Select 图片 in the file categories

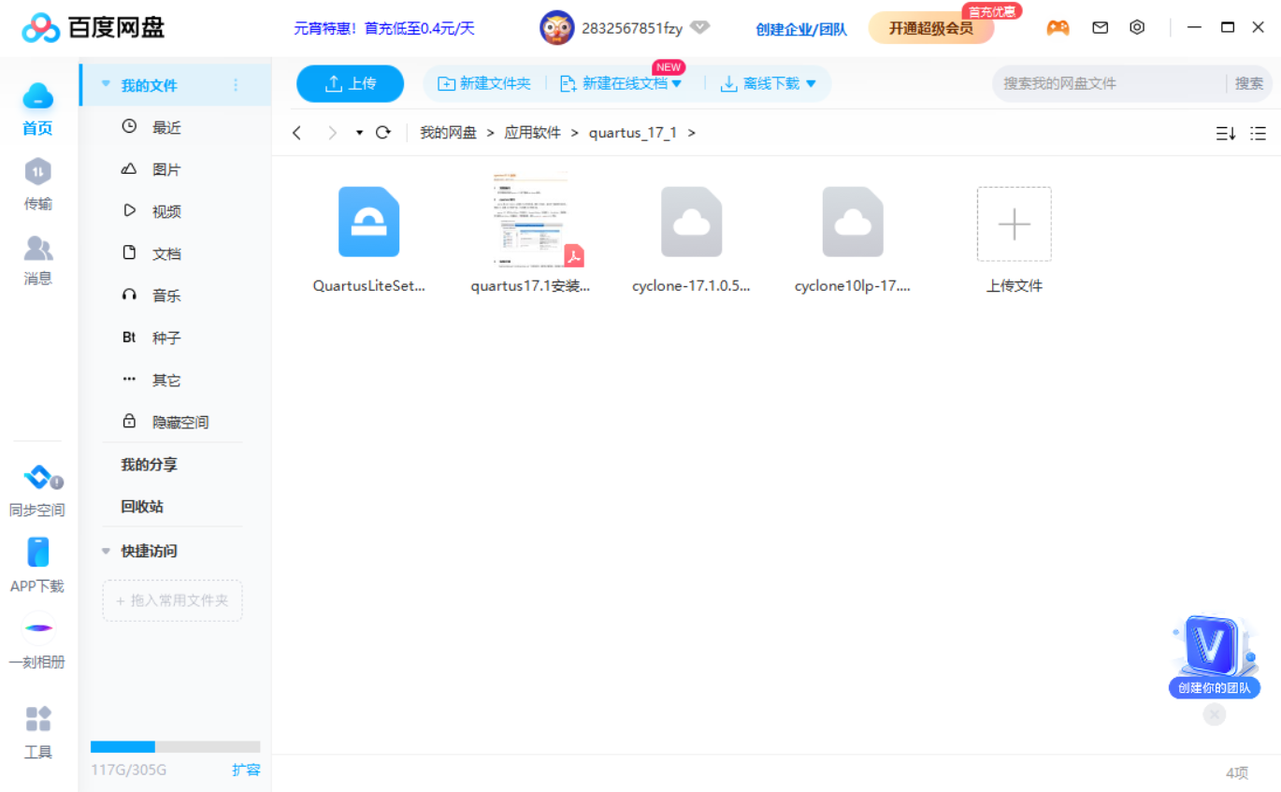click(x=166, y=169)
